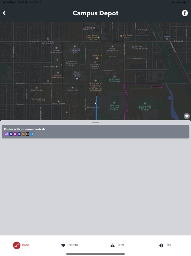Open the Favorites tab

(x=70, y=245)
